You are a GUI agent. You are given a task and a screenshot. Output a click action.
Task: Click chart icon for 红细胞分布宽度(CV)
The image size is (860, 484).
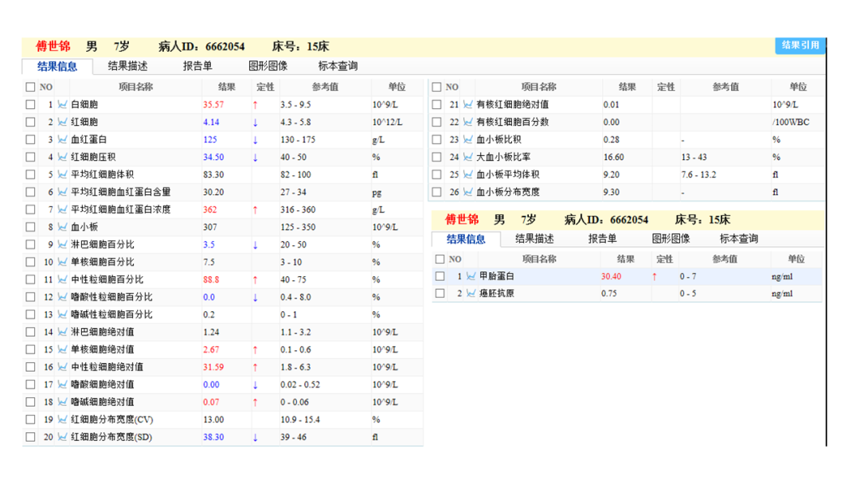click(x=63, y=420)
